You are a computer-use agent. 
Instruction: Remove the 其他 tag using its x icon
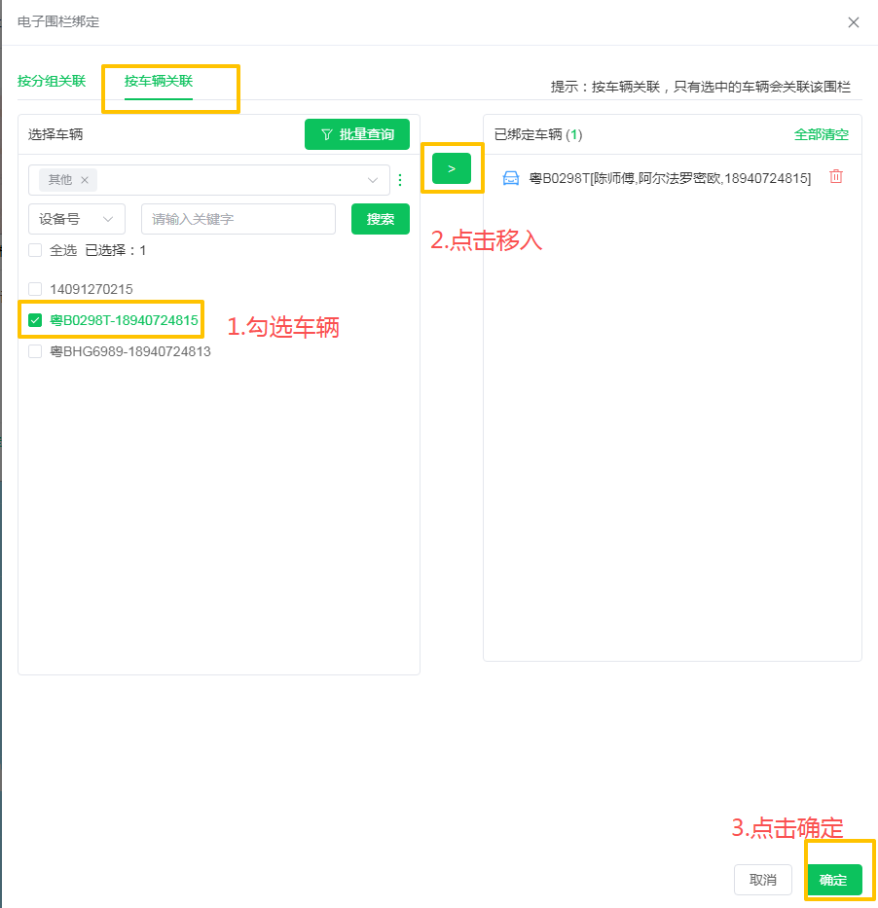point(85,180)
